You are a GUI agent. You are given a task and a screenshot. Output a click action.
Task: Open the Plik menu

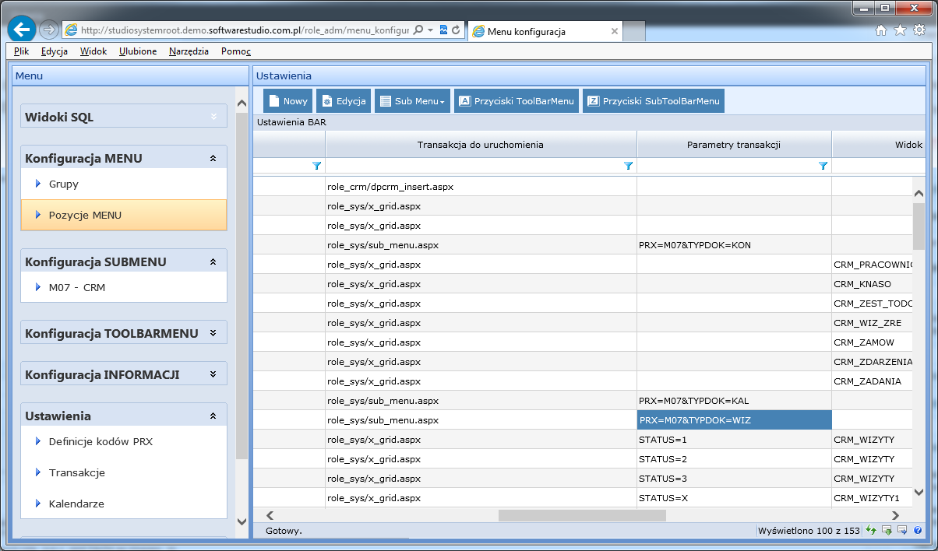(x=21, y=51)
